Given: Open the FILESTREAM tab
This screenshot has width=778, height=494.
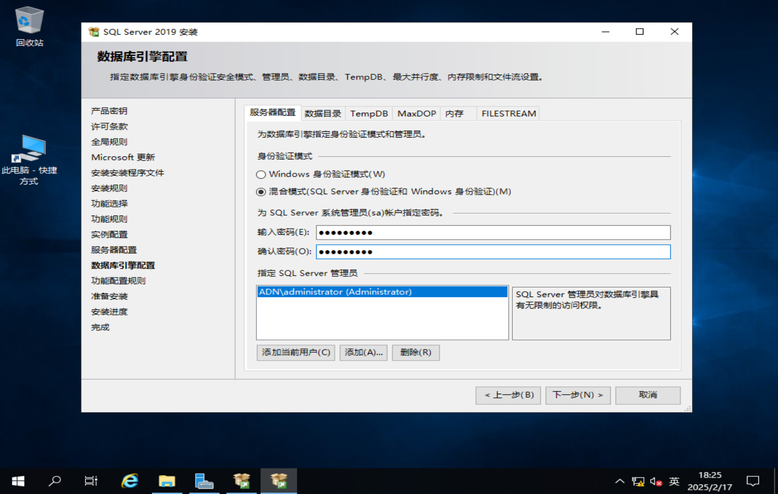Looking at the screenshot, I should point(508,114).
